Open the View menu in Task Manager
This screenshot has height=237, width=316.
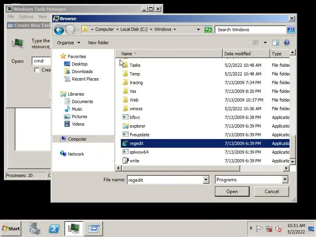pos(42,17)
